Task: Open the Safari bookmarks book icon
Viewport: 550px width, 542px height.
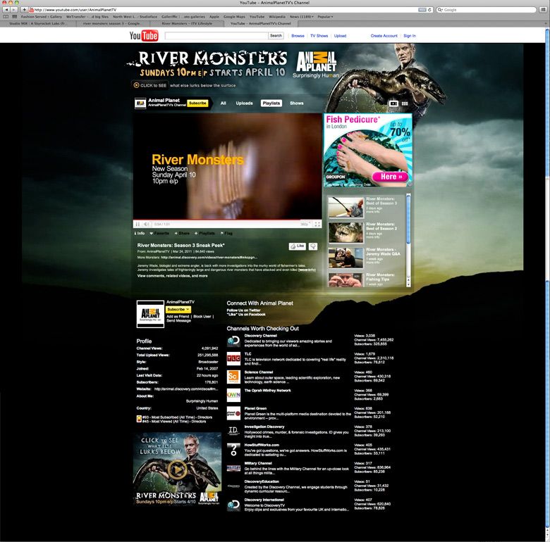Action: 6,16
